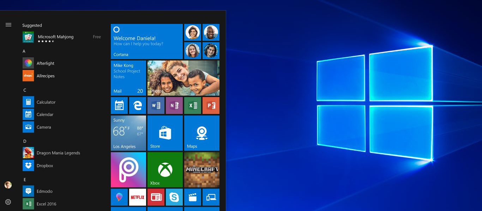The image size is (482, 211).
Task: Open the Cortana Welcome Daniela tile
Action: point(146,41)
